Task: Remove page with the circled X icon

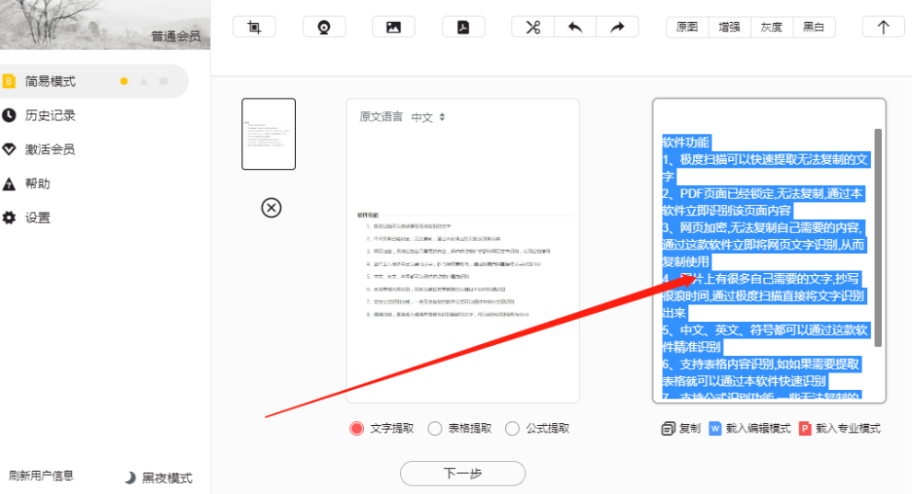Action: click(271, 208)
